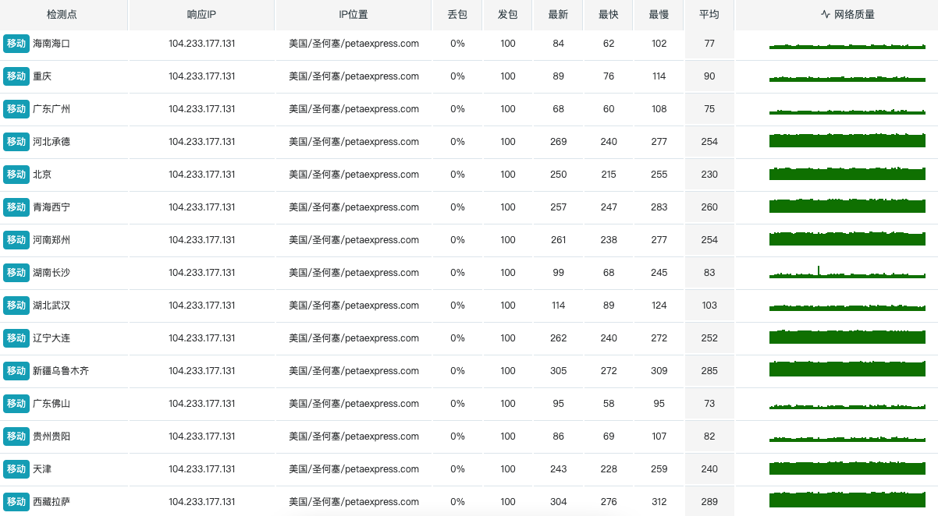
Task: Click the 移动 badge beside 新疆乌鲁木齐
Action: click(16, 371)
